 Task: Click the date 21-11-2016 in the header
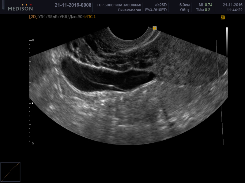233,5
